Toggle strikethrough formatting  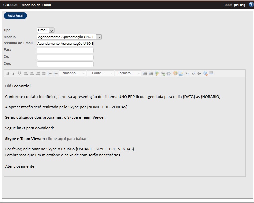click(x=199, y=73)
